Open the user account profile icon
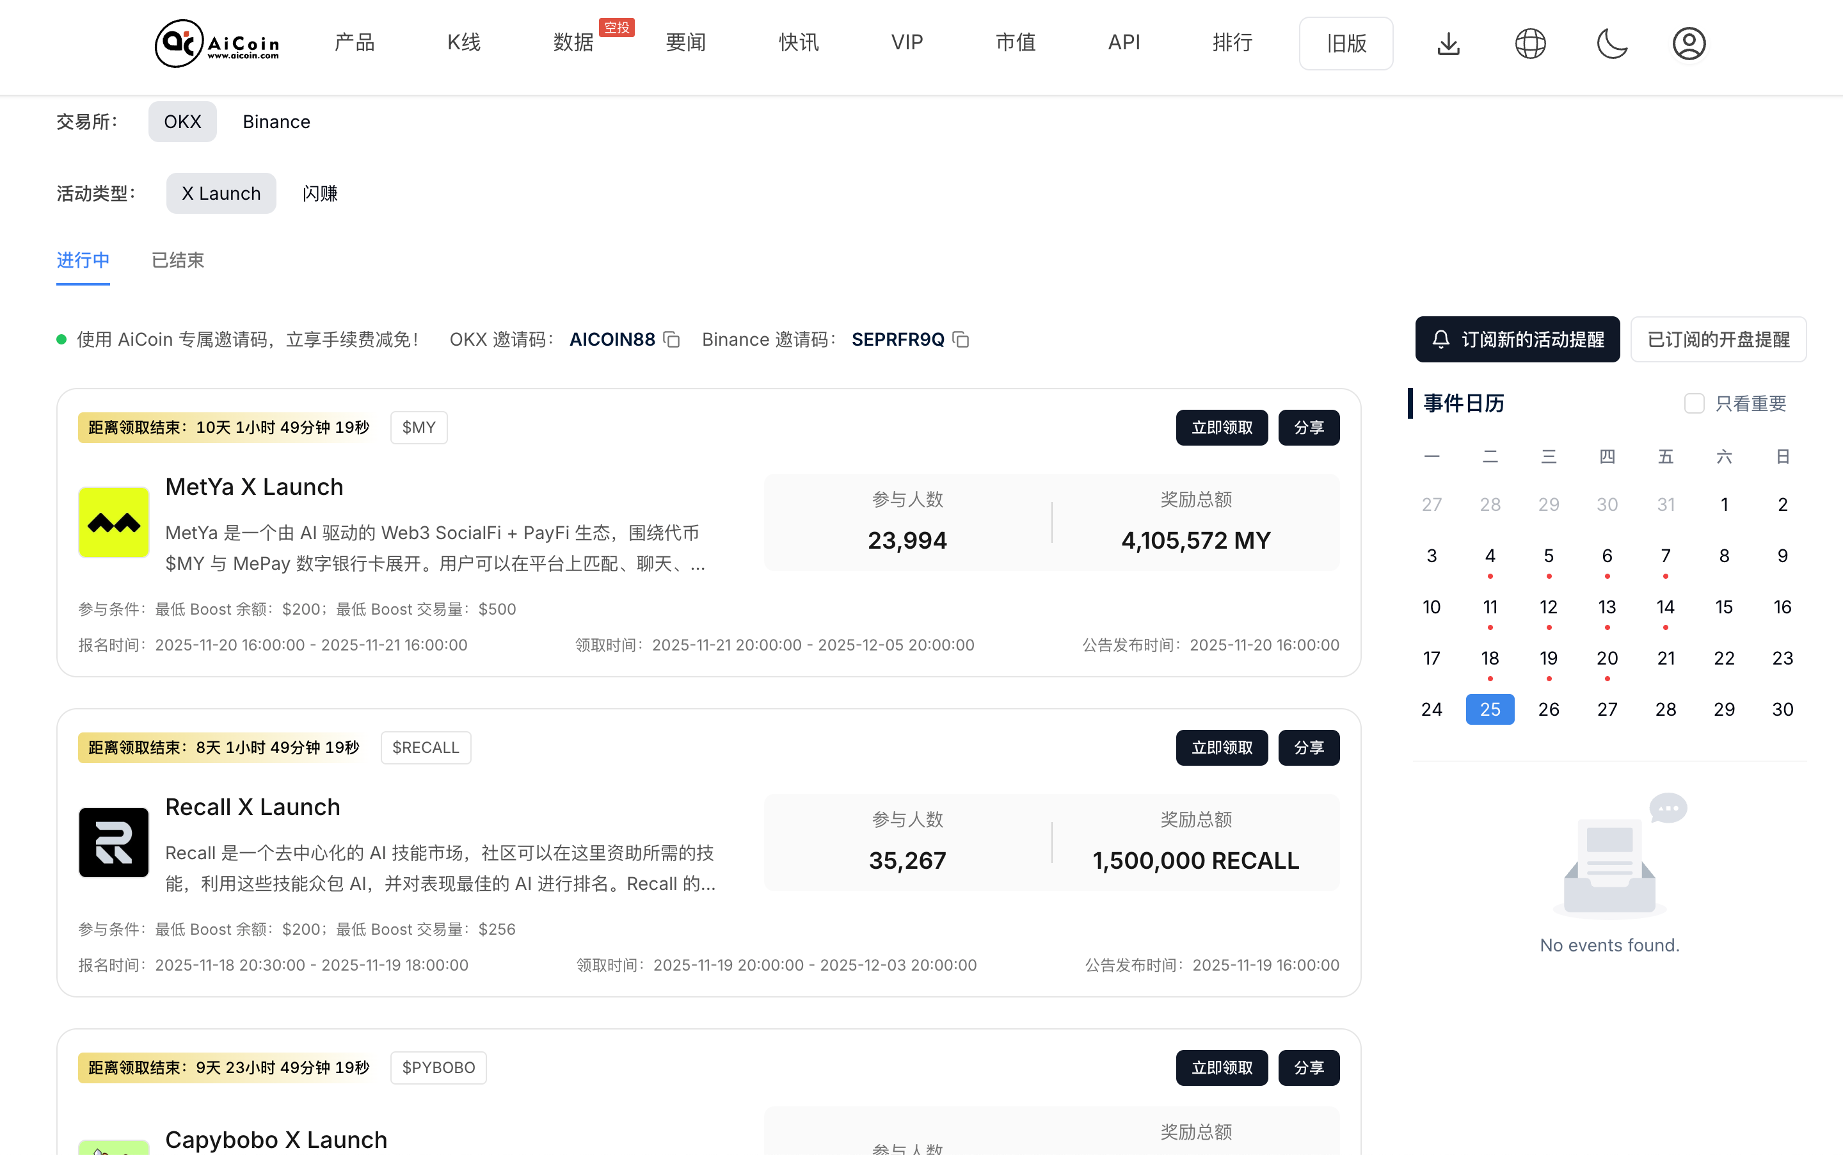1843x1155 pixels. 1689,44
